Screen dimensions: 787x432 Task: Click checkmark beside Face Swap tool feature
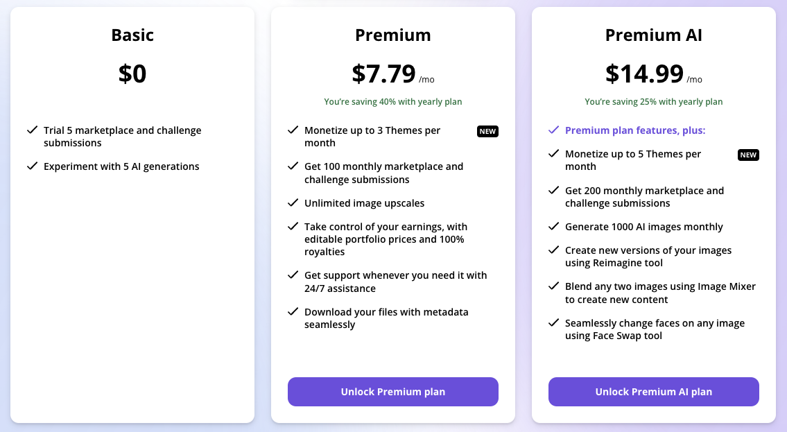(553, 323)
